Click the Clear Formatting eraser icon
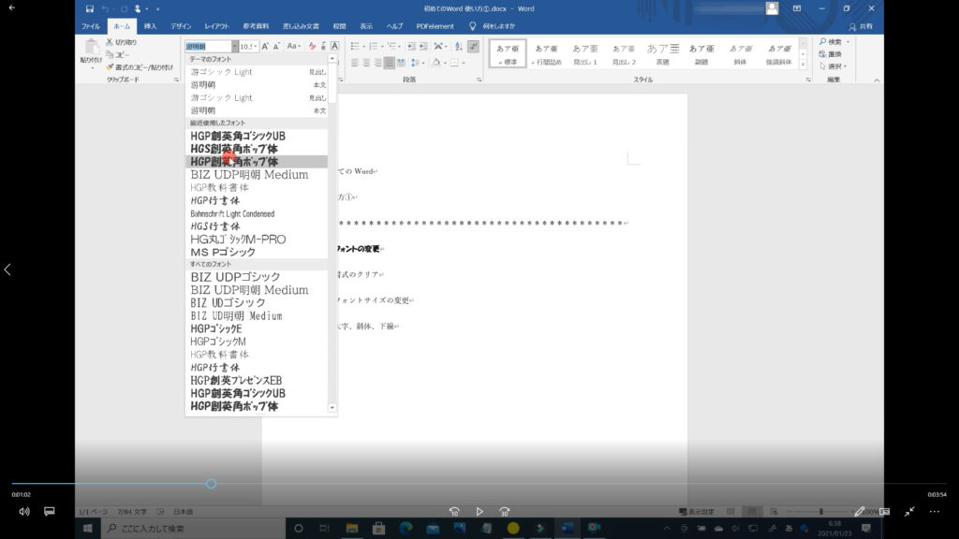Viewport: 959px width, 539px height. 313,46
